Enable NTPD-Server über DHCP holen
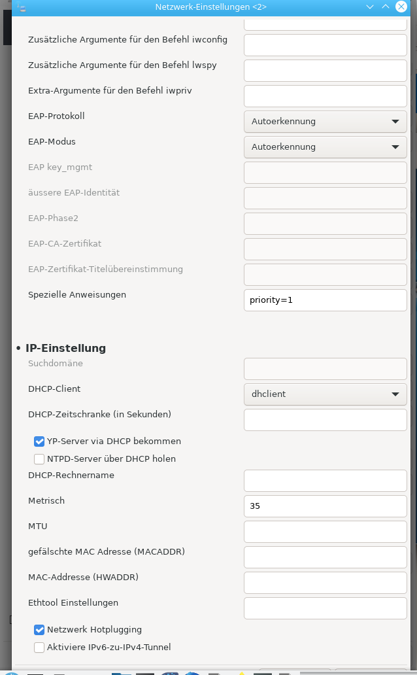Viewport: 417px width, 675px height. coord(39,459)
